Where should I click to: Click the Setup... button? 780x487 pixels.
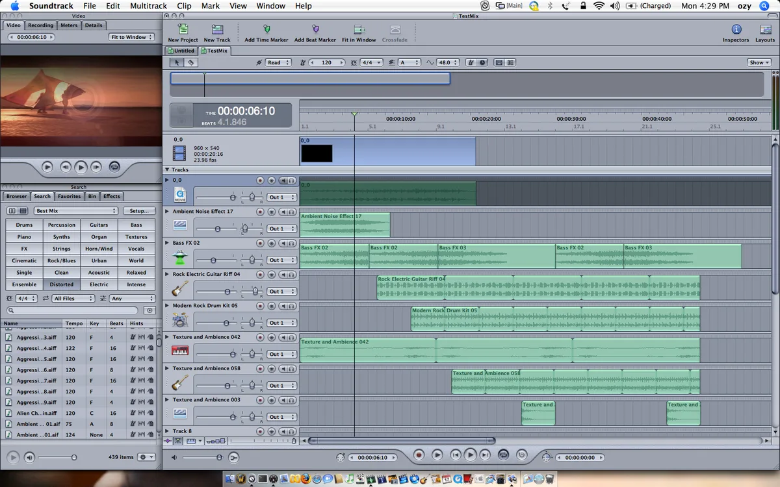pos(139,211)
